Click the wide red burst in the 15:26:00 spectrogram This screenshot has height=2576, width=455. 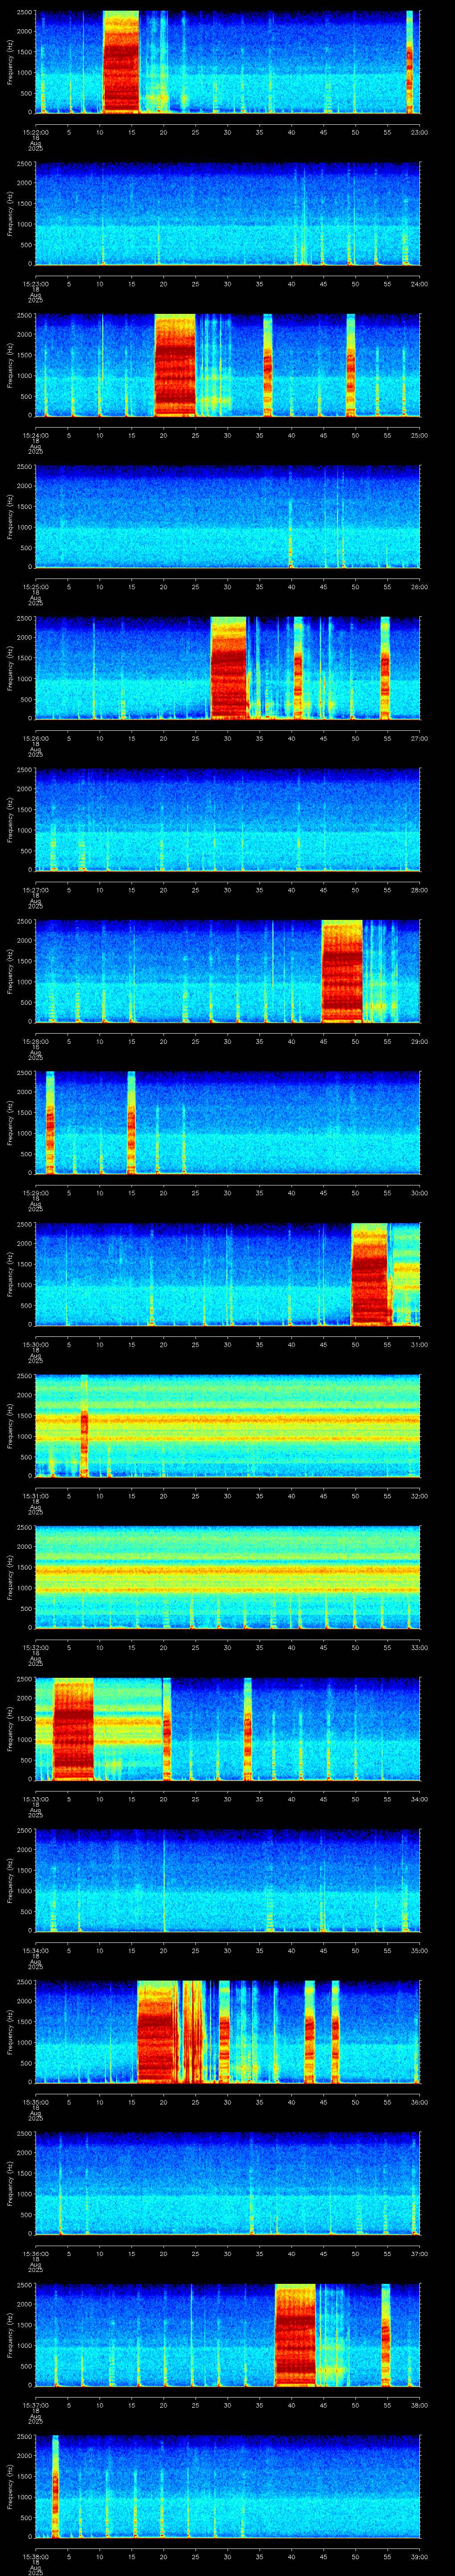(229, 668)
